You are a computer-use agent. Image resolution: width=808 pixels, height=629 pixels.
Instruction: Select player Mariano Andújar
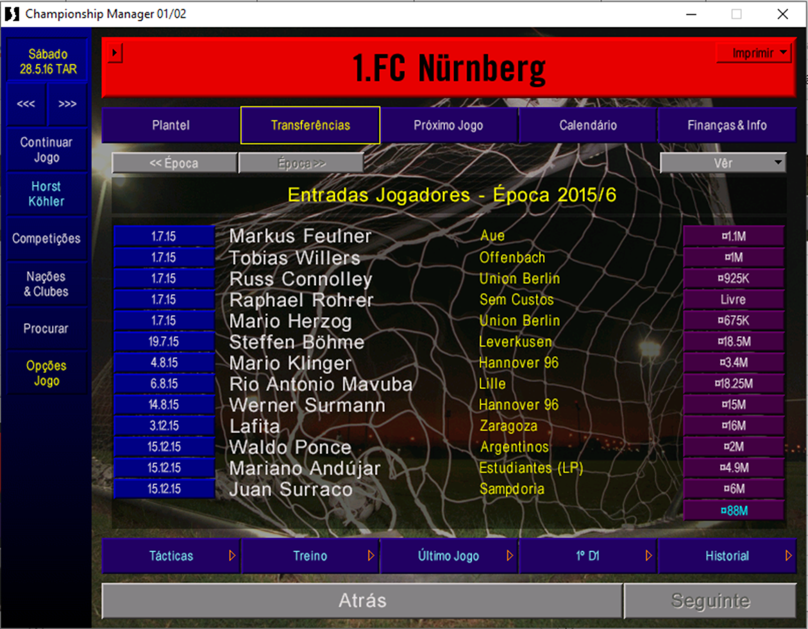(x=305, y=468)
